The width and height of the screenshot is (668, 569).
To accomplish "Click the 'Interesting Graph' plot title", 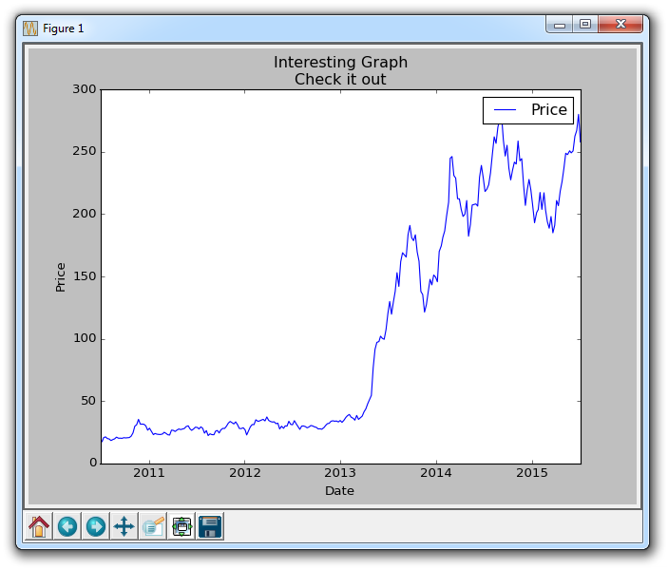I will [x=340, y=63].
